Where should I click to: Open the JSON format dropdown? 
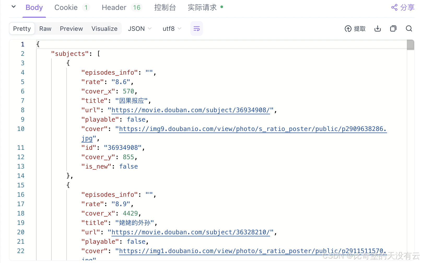tap(140, 29)
